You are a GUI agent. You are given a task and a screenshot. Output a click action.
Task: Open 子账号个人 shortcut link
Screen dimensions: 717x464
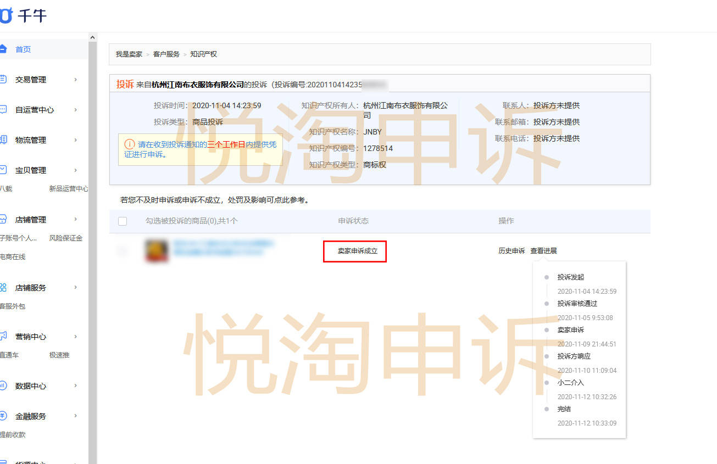(x=18, y=238)
